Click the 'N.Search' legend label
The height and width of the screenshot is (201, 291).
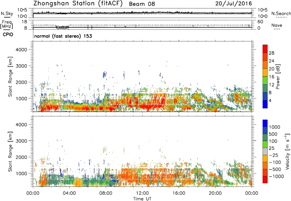pos(281,13)
